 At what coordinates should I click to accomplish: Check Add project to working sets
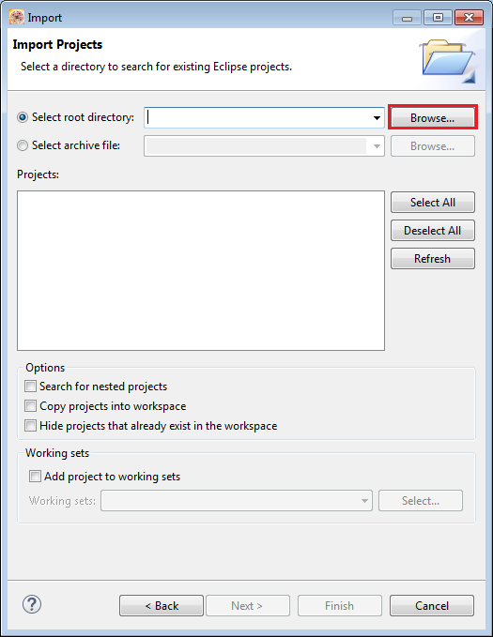(x=35, y=477)
